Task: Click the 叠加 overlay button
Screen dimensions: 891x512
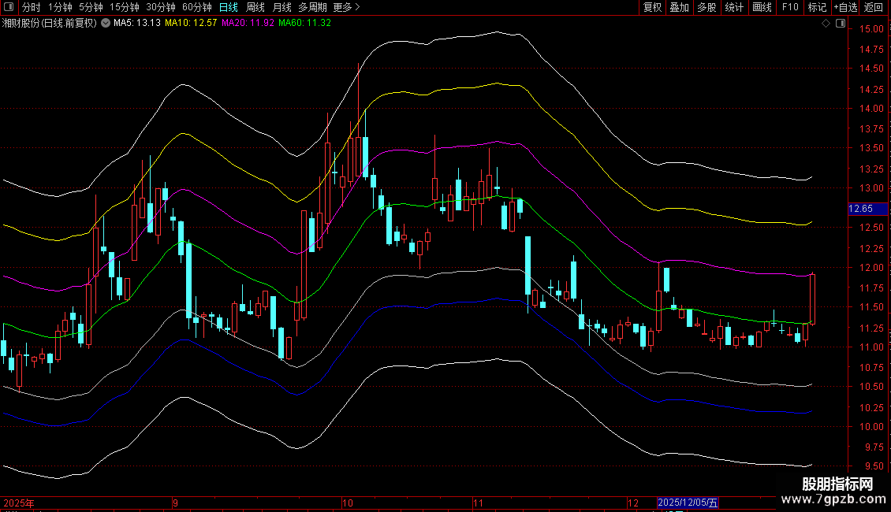Action: pos(680,7)
